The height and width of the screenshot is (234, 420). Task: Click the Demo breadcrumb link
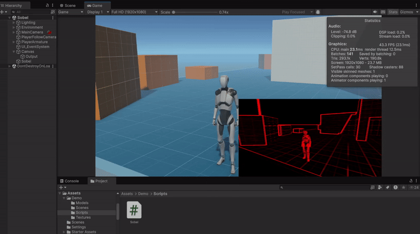[x=143, y=194]
